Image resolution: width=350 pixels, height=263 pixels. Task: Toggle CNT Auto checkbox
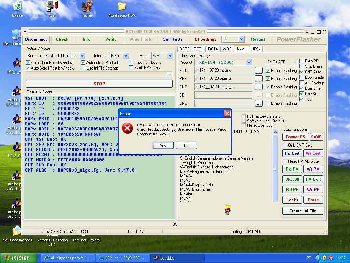(x=301, y=72)
